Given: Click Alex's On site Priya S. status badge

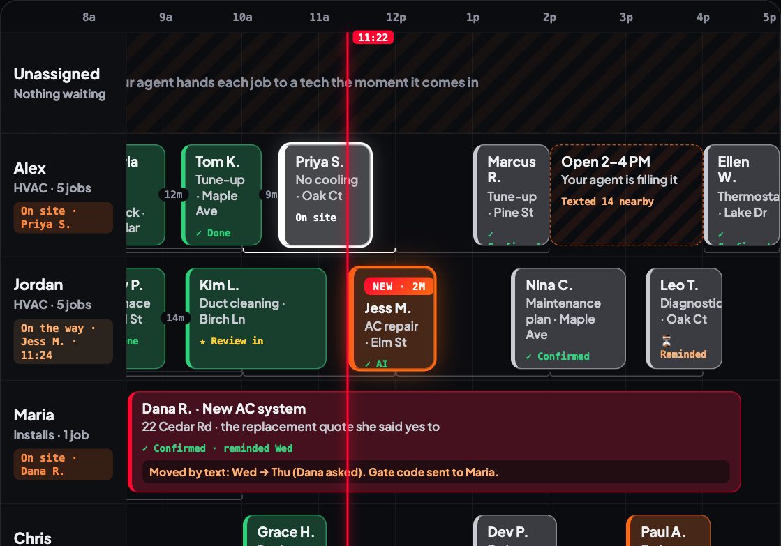Looking at the screenshot, I should (x=64, y=218).
